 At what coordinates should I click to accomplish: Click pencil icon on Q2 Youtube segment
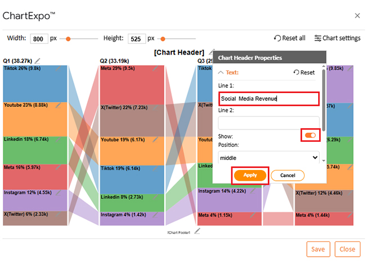click(x=155, y=140)
